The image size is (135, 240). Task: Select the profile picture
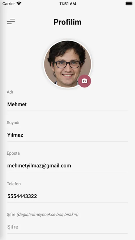[68, 64]
